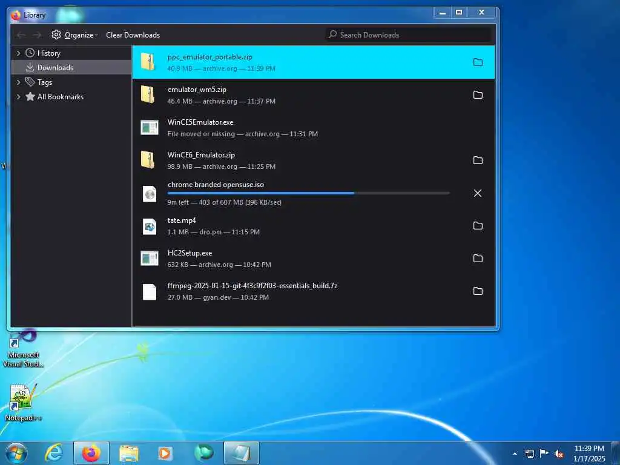This screenshot has height=465, width=620.
Task: Select the WinCE6_Emulator.zip file name
Action: tap(201, 155)
